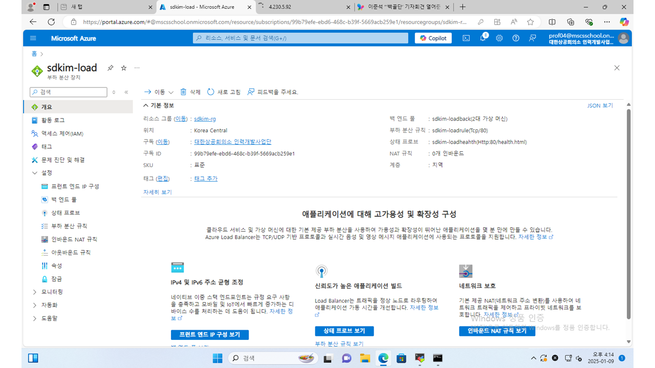Screen dimensions: 655x368
Task: Close the sdkim-load blade
Action: point(617,68)
